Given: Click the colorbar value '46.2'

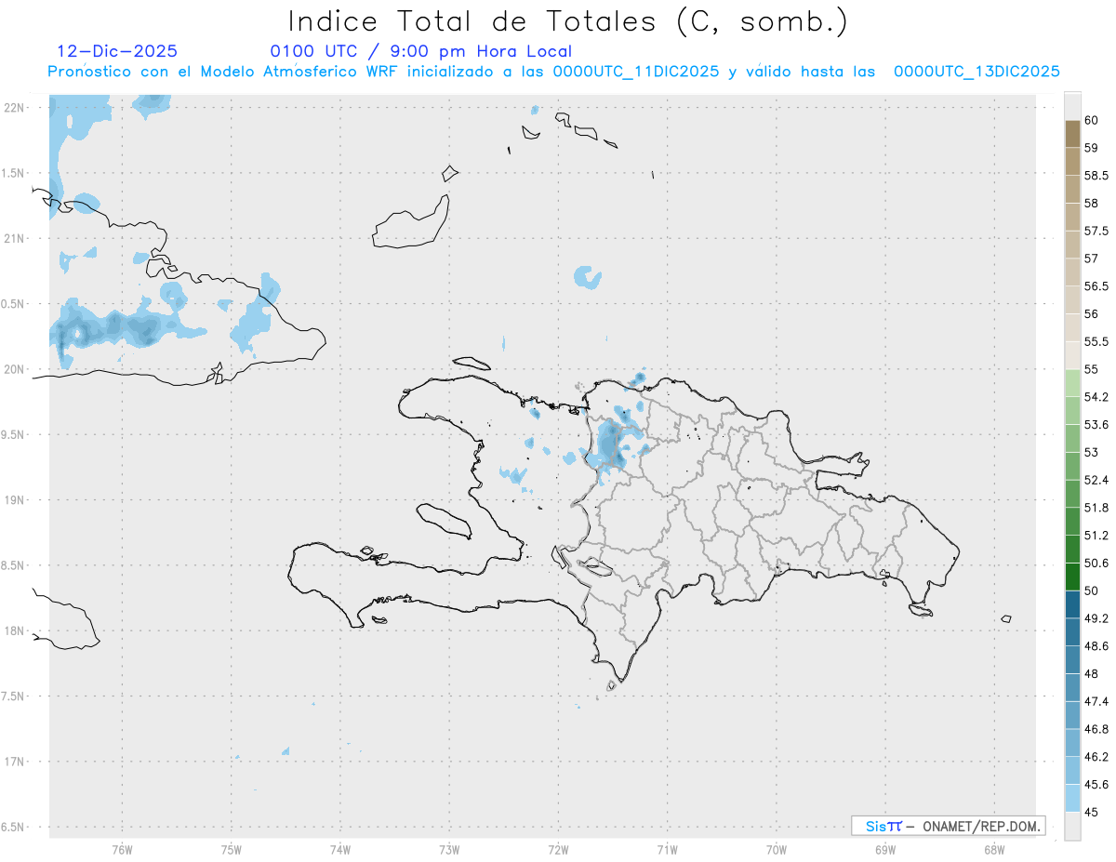Looking at the screenshot, I should (1096, 757).
